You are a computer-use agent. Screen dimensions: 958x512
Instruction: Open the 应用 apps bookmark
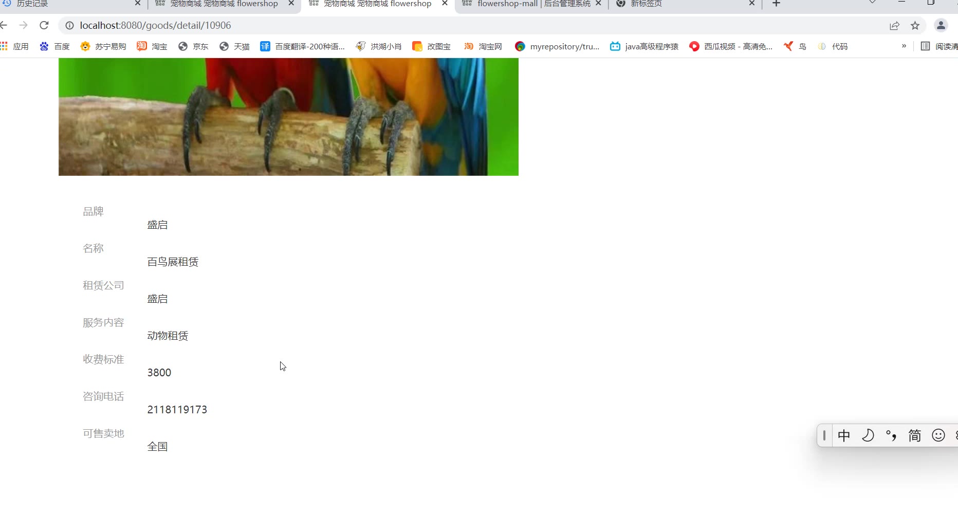coord(15,46)
